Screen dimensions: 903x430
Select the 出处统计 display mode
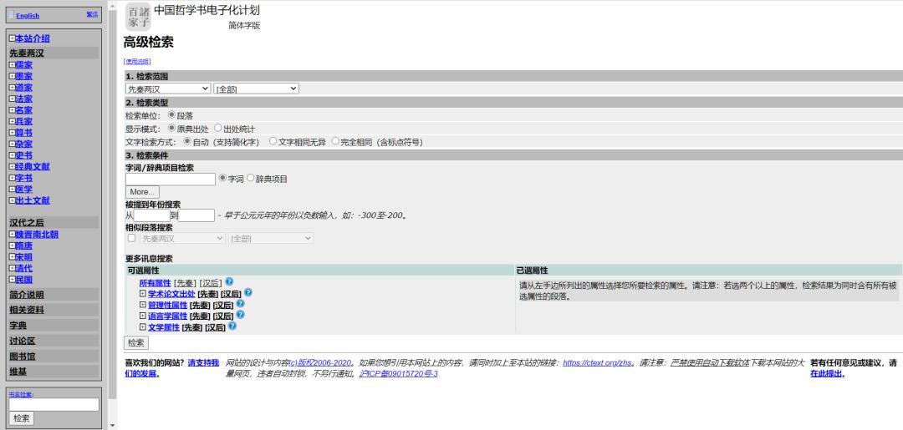coord(218,129)
